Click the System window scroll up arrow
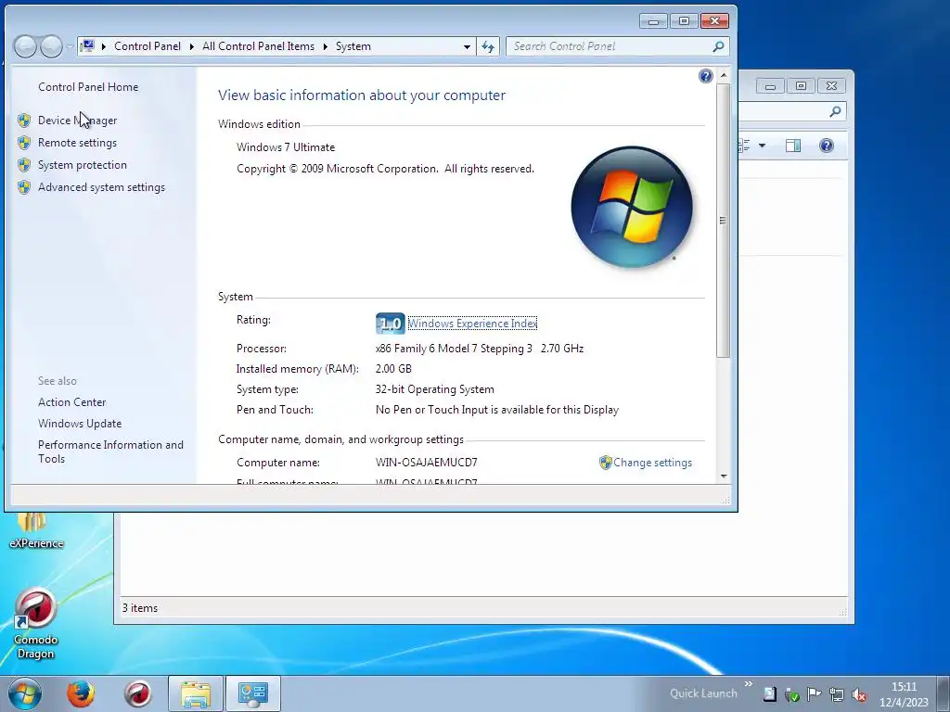950x712 pixels. point(724,75)
